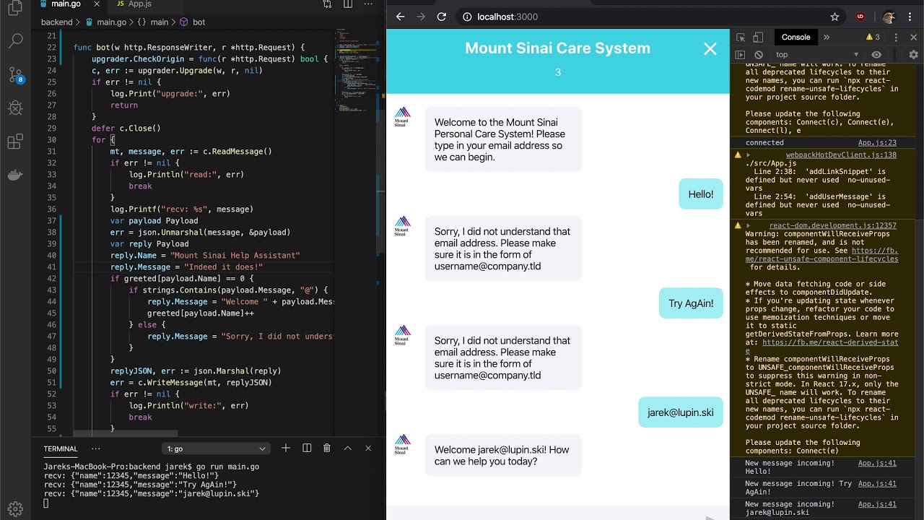Image resolution: width=924 pixels, height=520 pixels.
Task: Select an element to inspect in DevTools
Action: 741,38
